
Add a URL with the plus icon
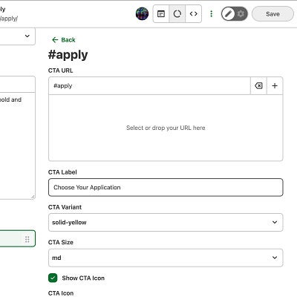tap(275, 86)
